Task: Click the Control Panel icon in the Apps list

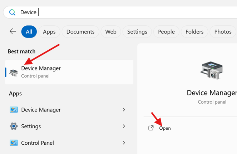Action: click(x=14, y=143)
